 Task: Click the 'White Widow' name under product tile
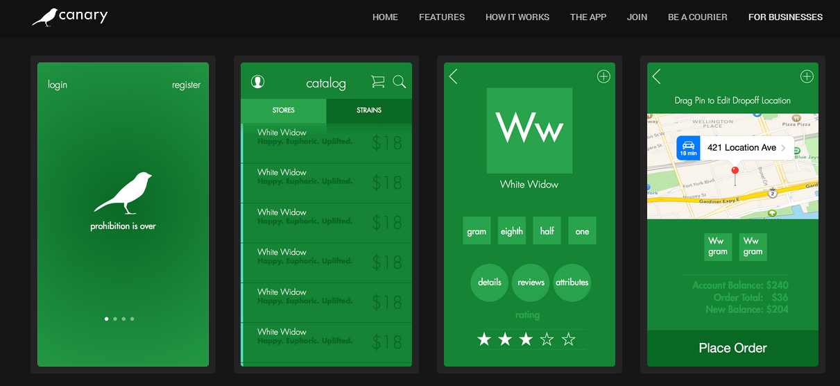[529, 184]
